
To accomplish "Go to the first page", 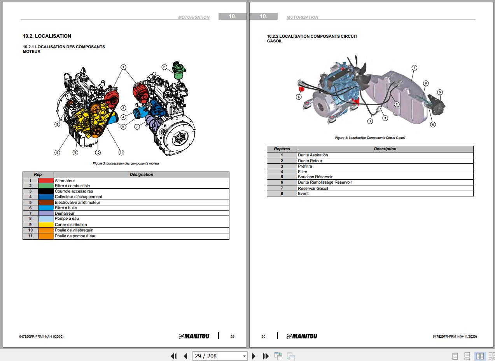I will pos(174,356).
